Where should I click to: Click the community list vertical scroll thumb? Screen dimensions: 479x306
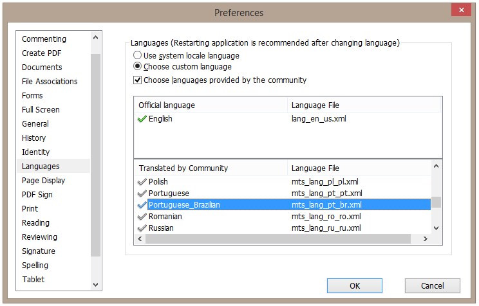pos(437,202)
